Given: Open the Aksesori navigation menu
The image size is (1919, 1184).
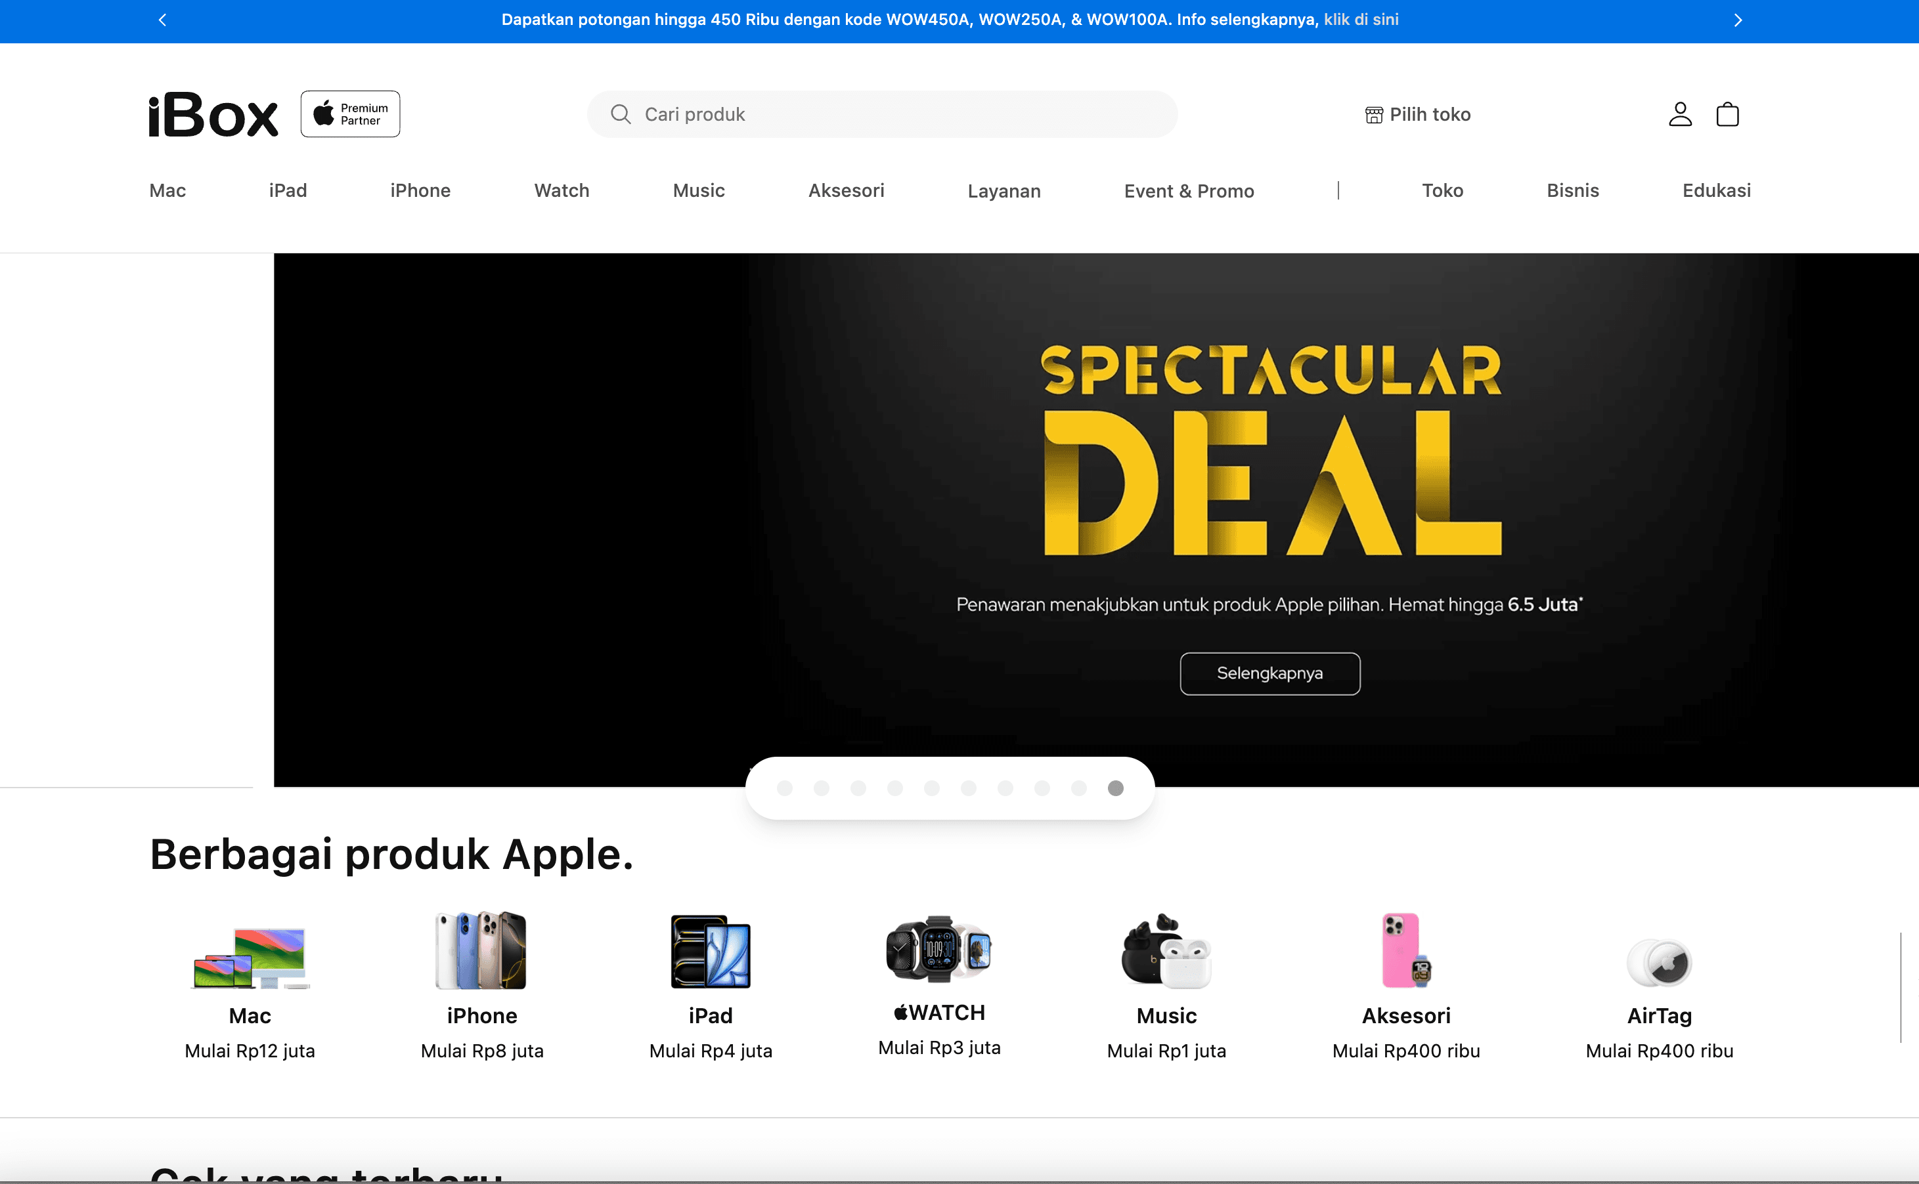Looking at the screenshot, I should click(x=847, y=190).
